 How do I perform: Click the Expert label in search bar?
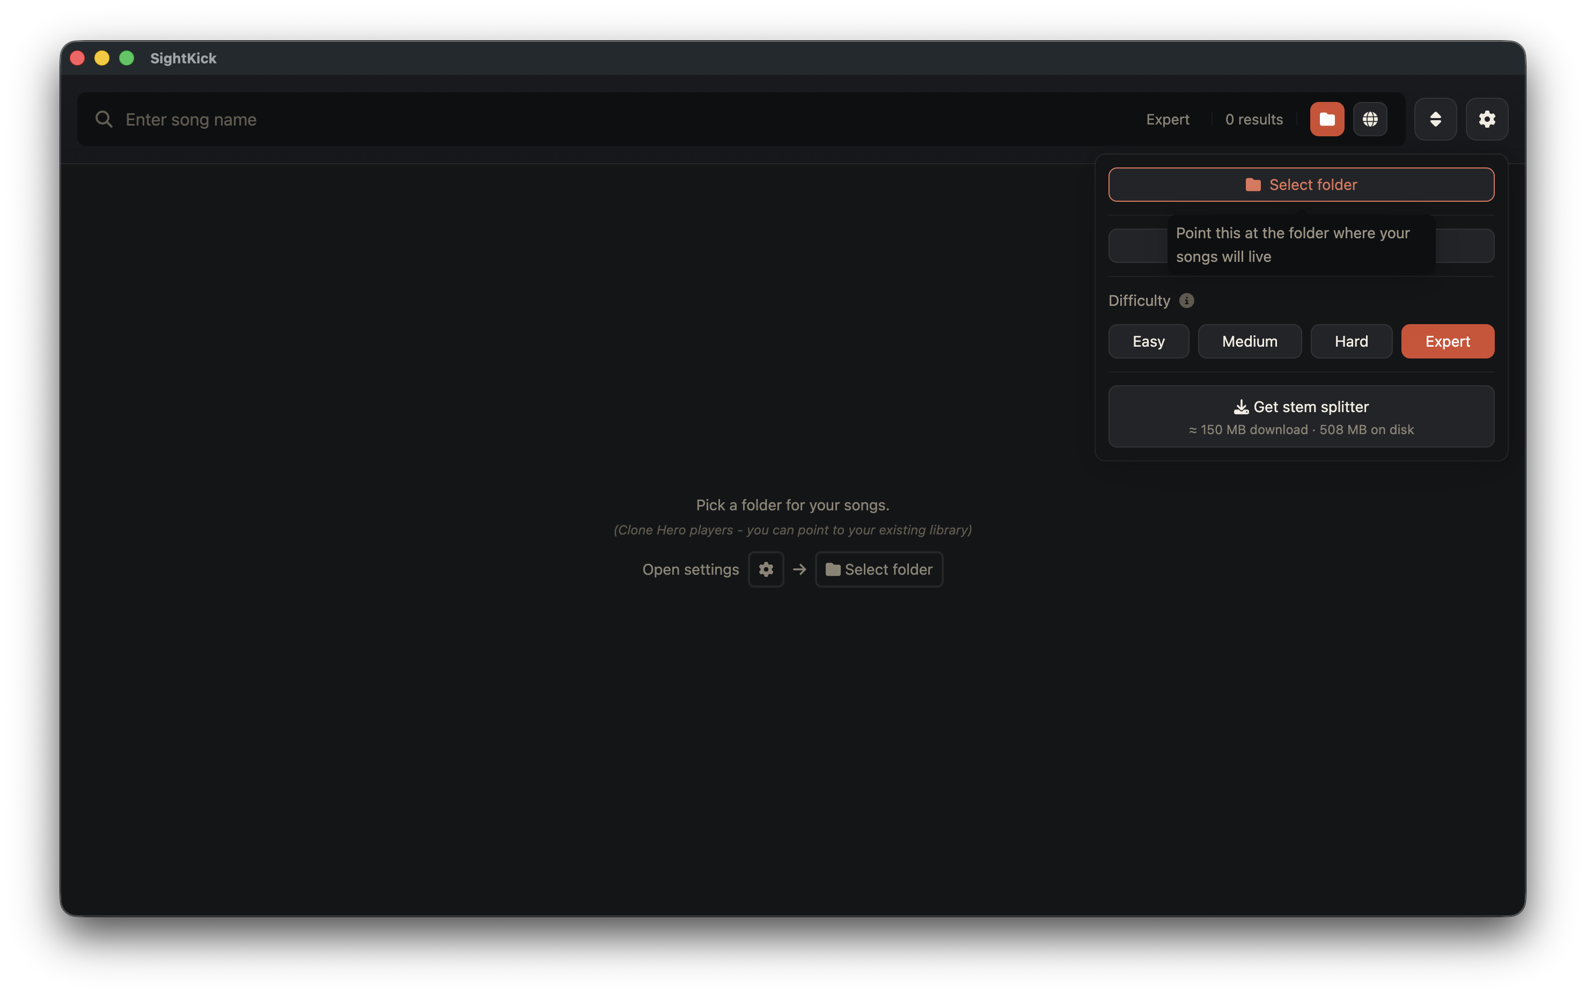point(1167,119)
